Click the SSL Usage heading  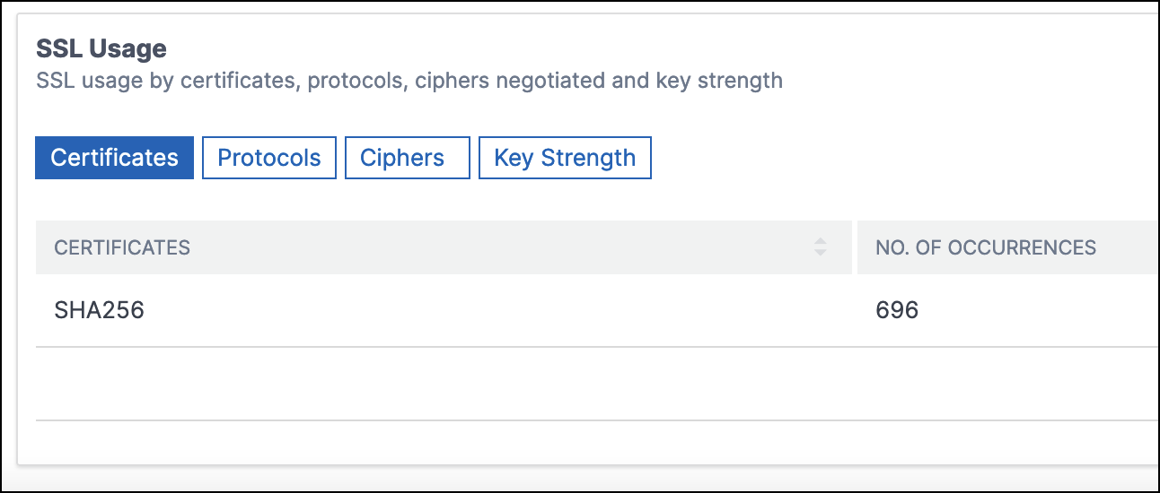click(101, 48)
